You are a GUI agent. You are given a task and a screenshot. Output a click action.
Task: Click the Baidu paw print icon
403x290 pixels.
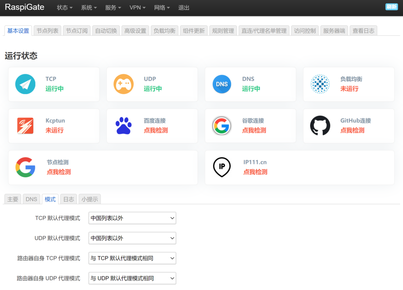click(x=123, y=126)
